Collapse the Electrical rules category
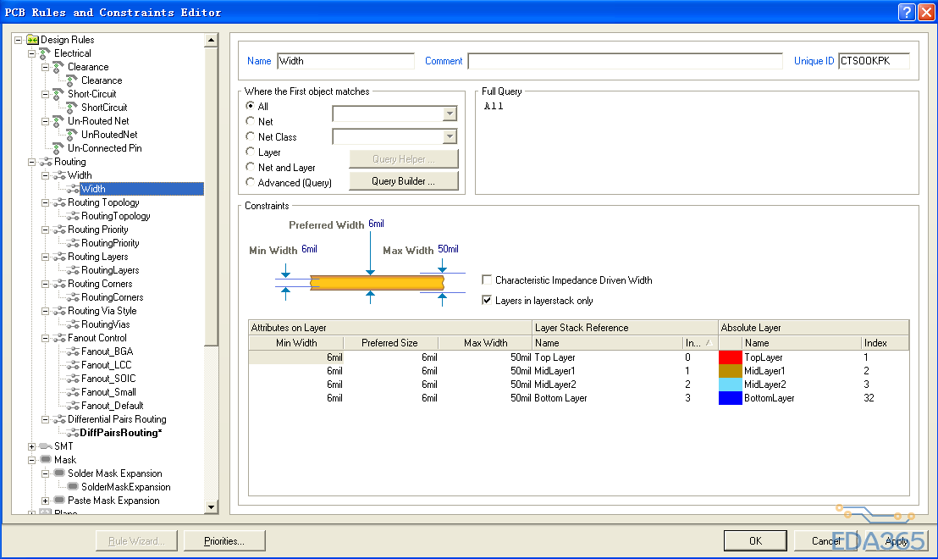Screen dimensions: 938x559 32,53
